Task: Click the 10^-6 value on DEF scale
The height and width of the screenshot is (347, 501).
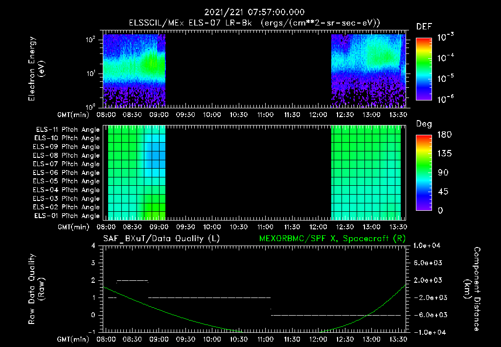Action: pyautogui.click(x=445, y=99)
